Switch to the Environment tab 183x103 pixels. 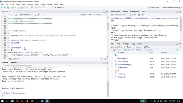(x=116, y=12)
